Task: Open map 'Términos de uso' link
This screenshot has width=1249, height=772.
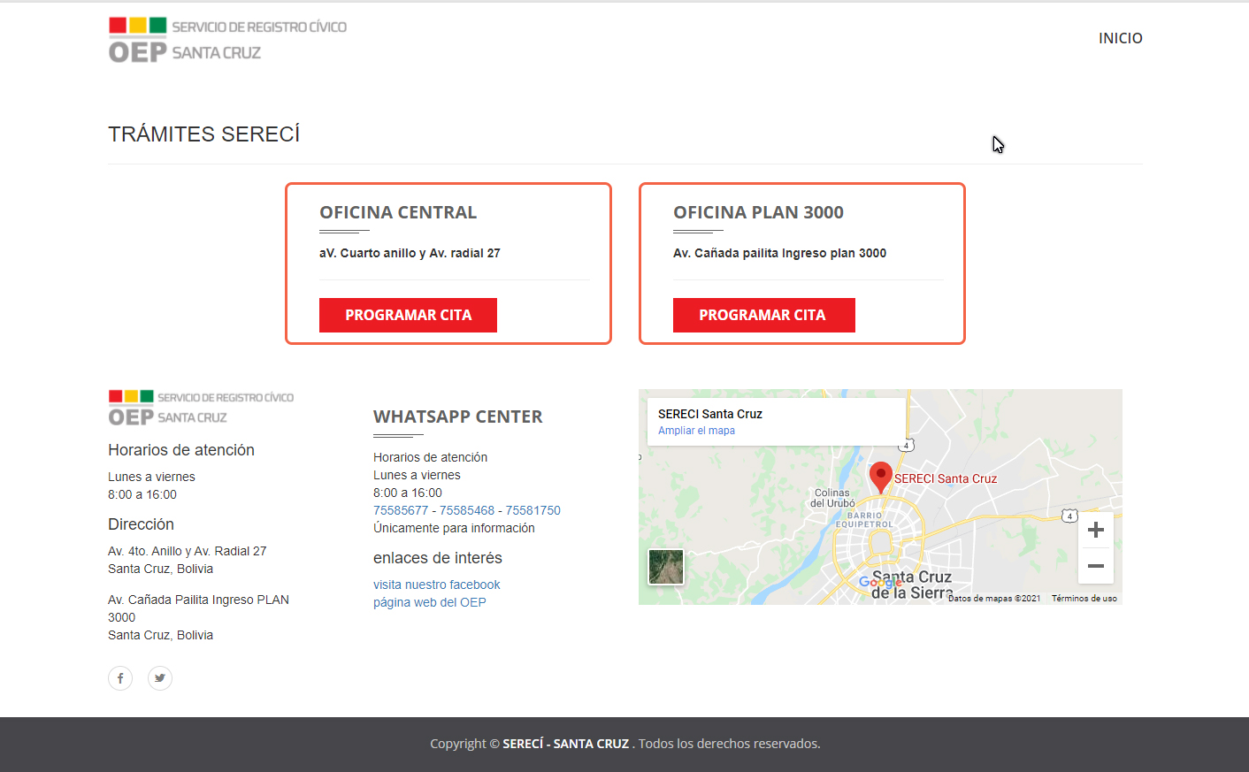Action: click(x=1084, y=599)
